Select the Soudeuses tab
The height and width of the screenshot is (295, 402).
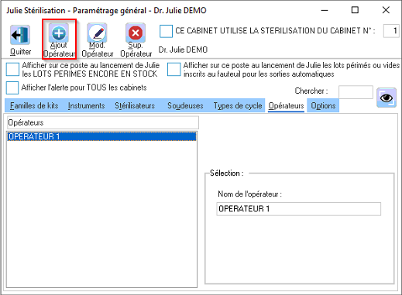tap(185, 105)
